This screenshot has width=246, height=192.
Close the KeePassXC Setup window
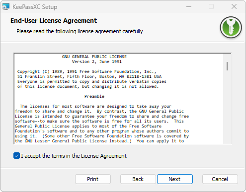point(234,6)
